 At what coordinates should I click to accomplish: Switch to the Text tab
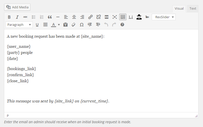pos(193,9)
